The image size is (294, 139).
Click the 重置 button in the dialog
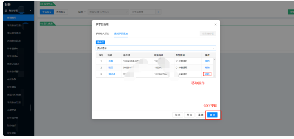pyautogui.click(x=201, y=115)
